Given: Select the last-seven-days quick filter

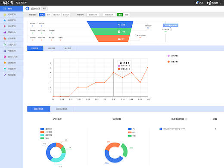Looking at the screenshot, I should (56, 15).
